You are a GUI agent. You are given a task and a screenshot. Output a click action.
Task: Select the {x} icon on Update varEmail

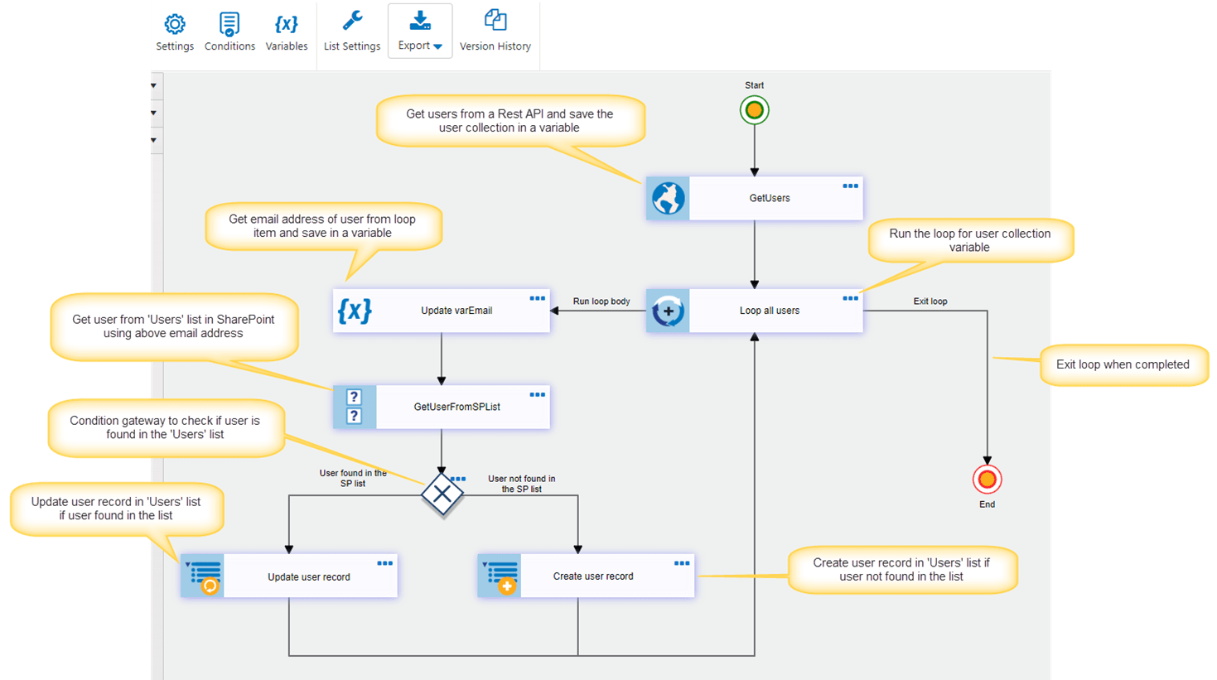(x=355, y=310)
